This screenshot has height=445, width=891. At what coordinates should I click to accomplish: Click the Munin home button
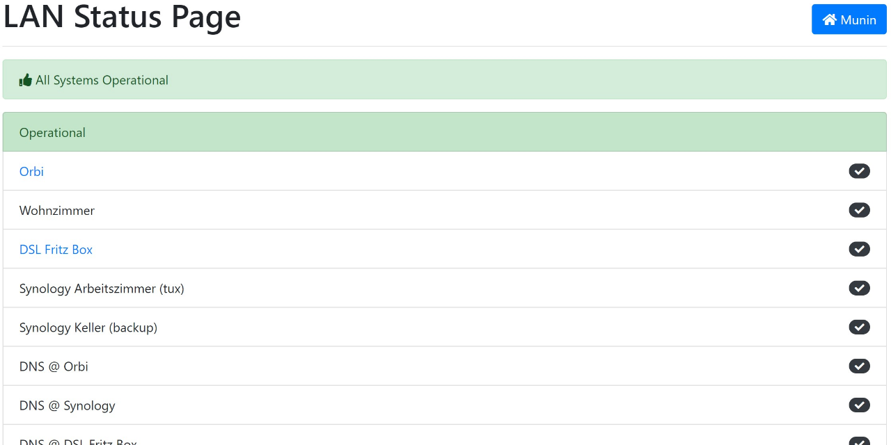849,19
